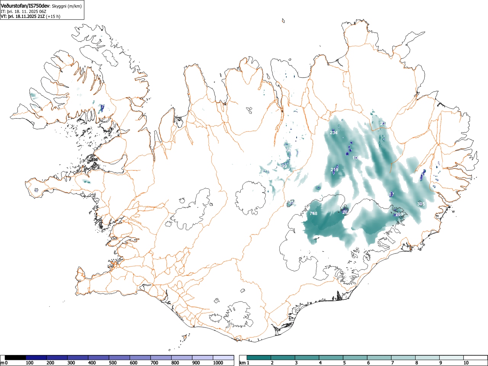This screenshot has width=488, height=366.
Task: Click the 748 visibility value on the map
Action: 313,213
